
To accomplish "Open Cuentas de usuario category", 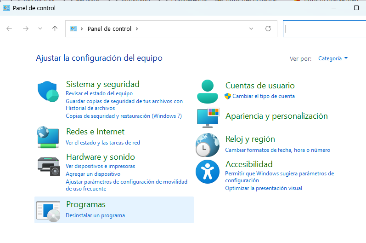I will point(260,86).
